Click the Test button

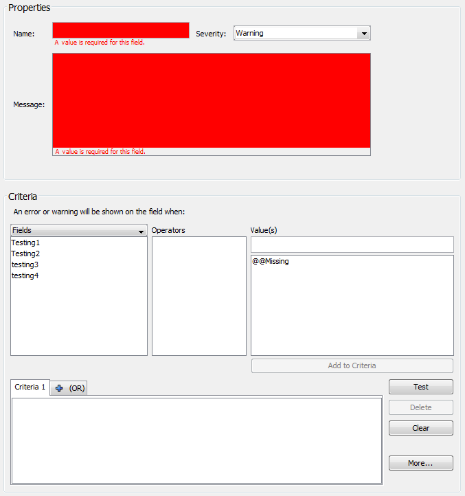[x=421, y=387]
